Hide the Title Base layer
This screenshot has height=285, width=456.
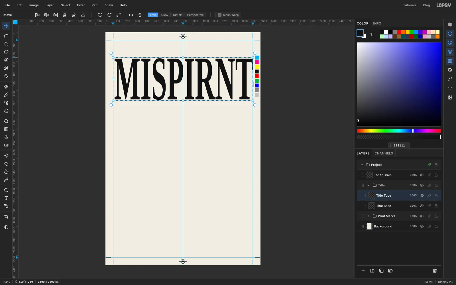click(422, 206)
